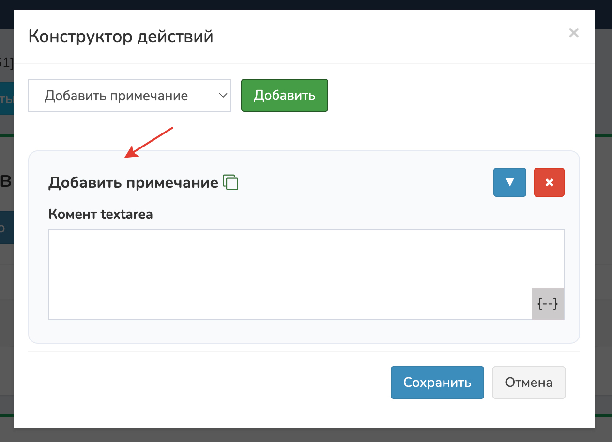
Task: Delete the action with red × button
Action: (x=549, y=182)
